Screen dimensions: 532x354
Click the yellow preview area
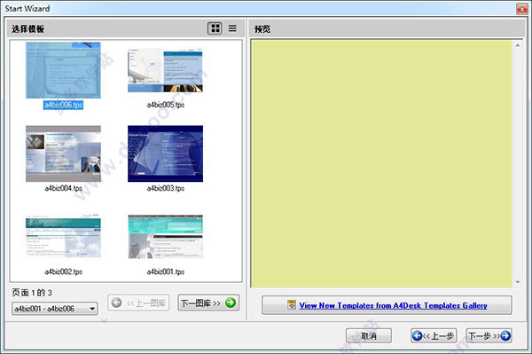pyautogui.click(x=381, y=163)
